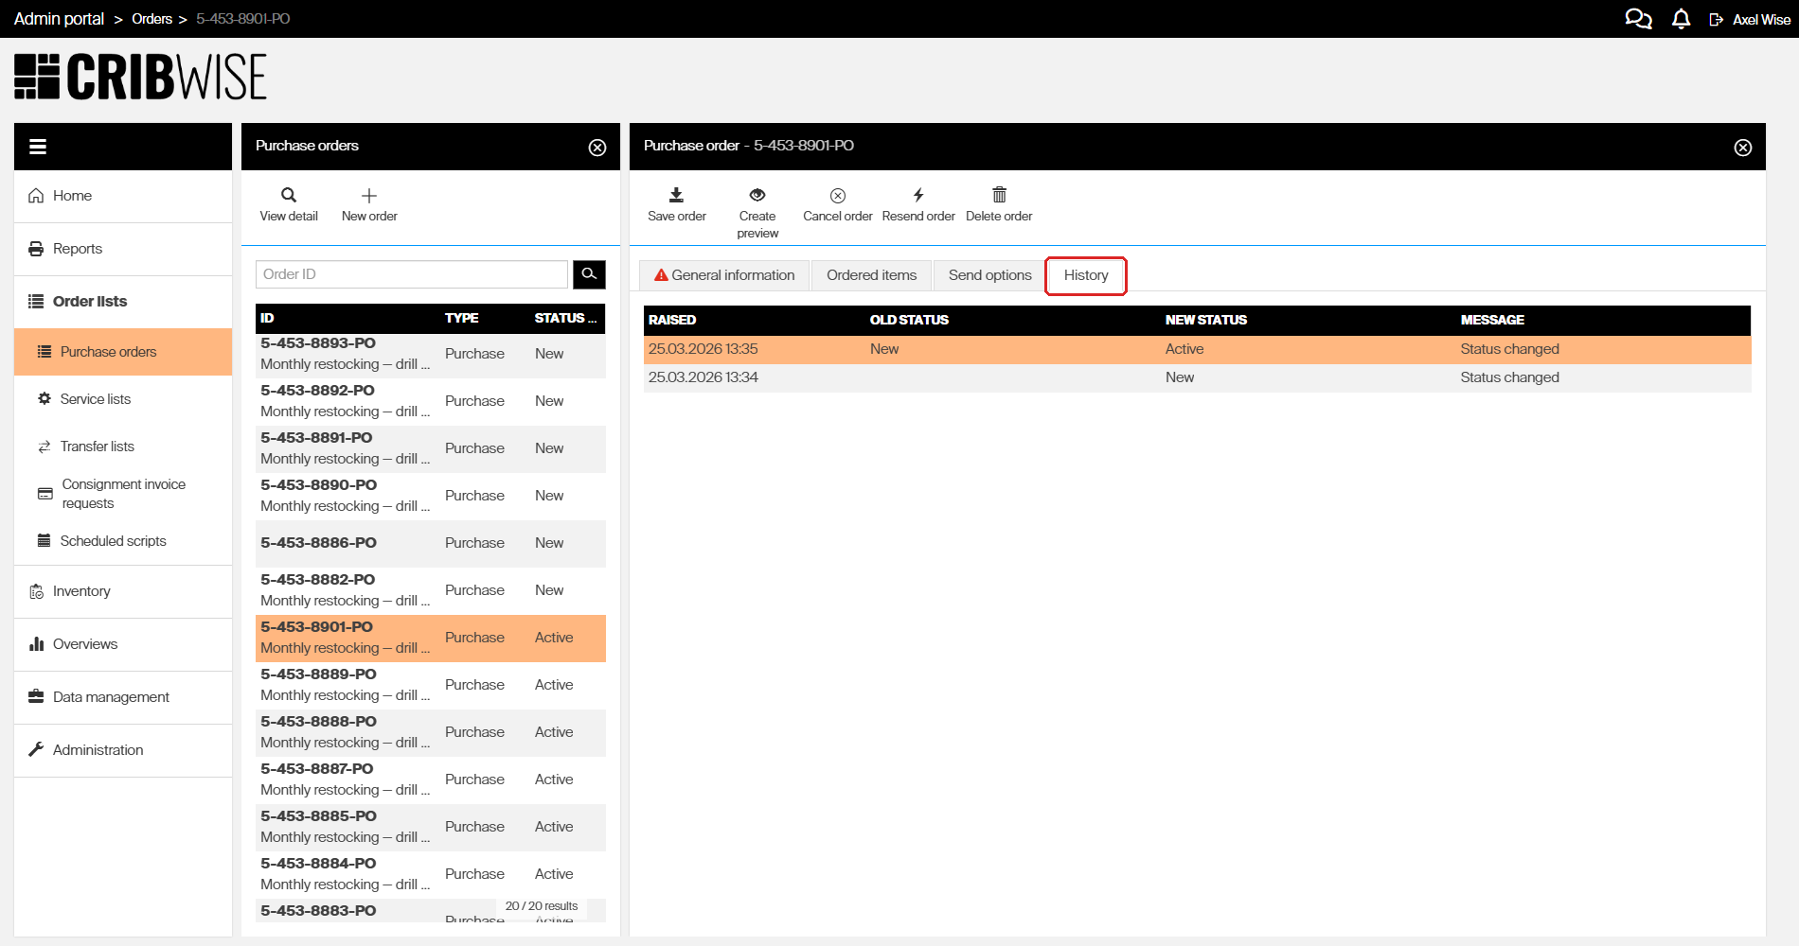Collapse the sidebar with the hamburger icon
The width and height of the screenshot is (1799, 946).
click(x=37, y=146)
